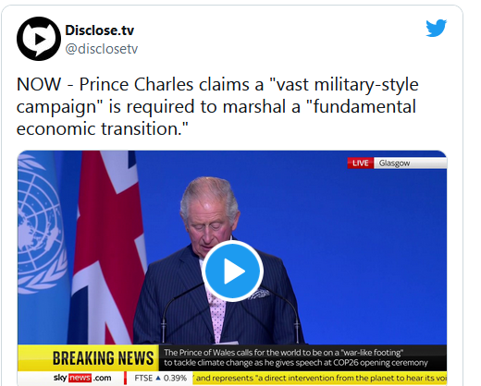Click the red LIVE badge on the video
481x386 pixels.
pos(361,163)
